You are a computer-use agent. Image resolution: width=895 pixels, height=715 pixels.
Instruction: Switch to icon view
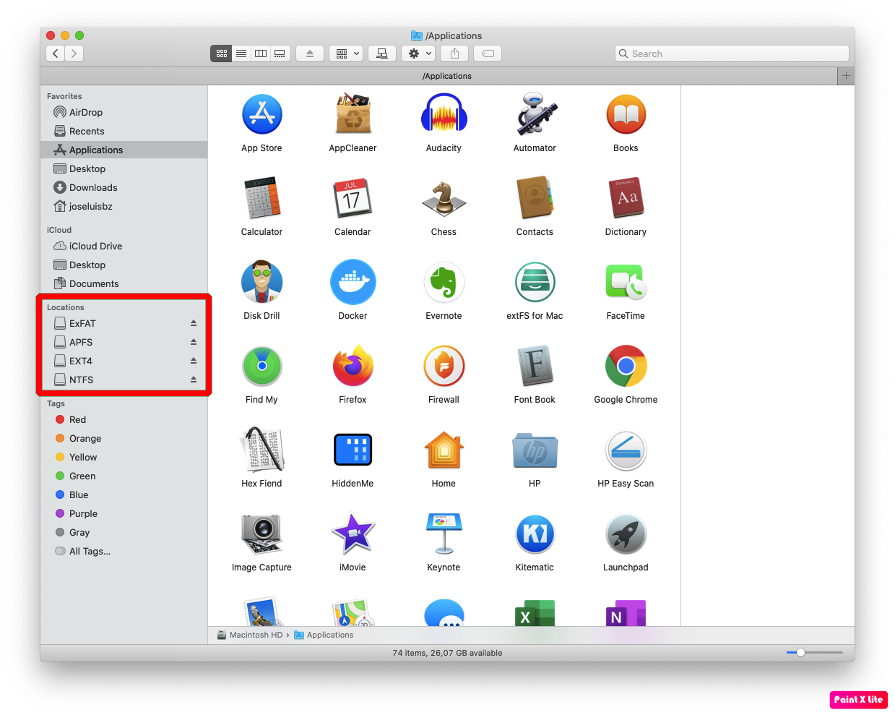coord(221,53)
